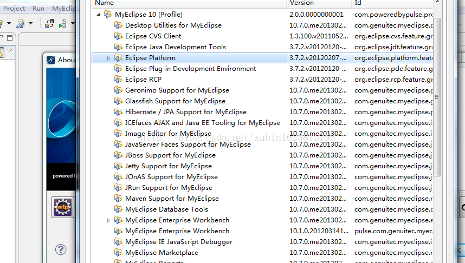Image resolution: width=465 pixels, height=263 pixels.
Task: Click version 1.3.100.v2011052... cell
Action: pos(319,36)
